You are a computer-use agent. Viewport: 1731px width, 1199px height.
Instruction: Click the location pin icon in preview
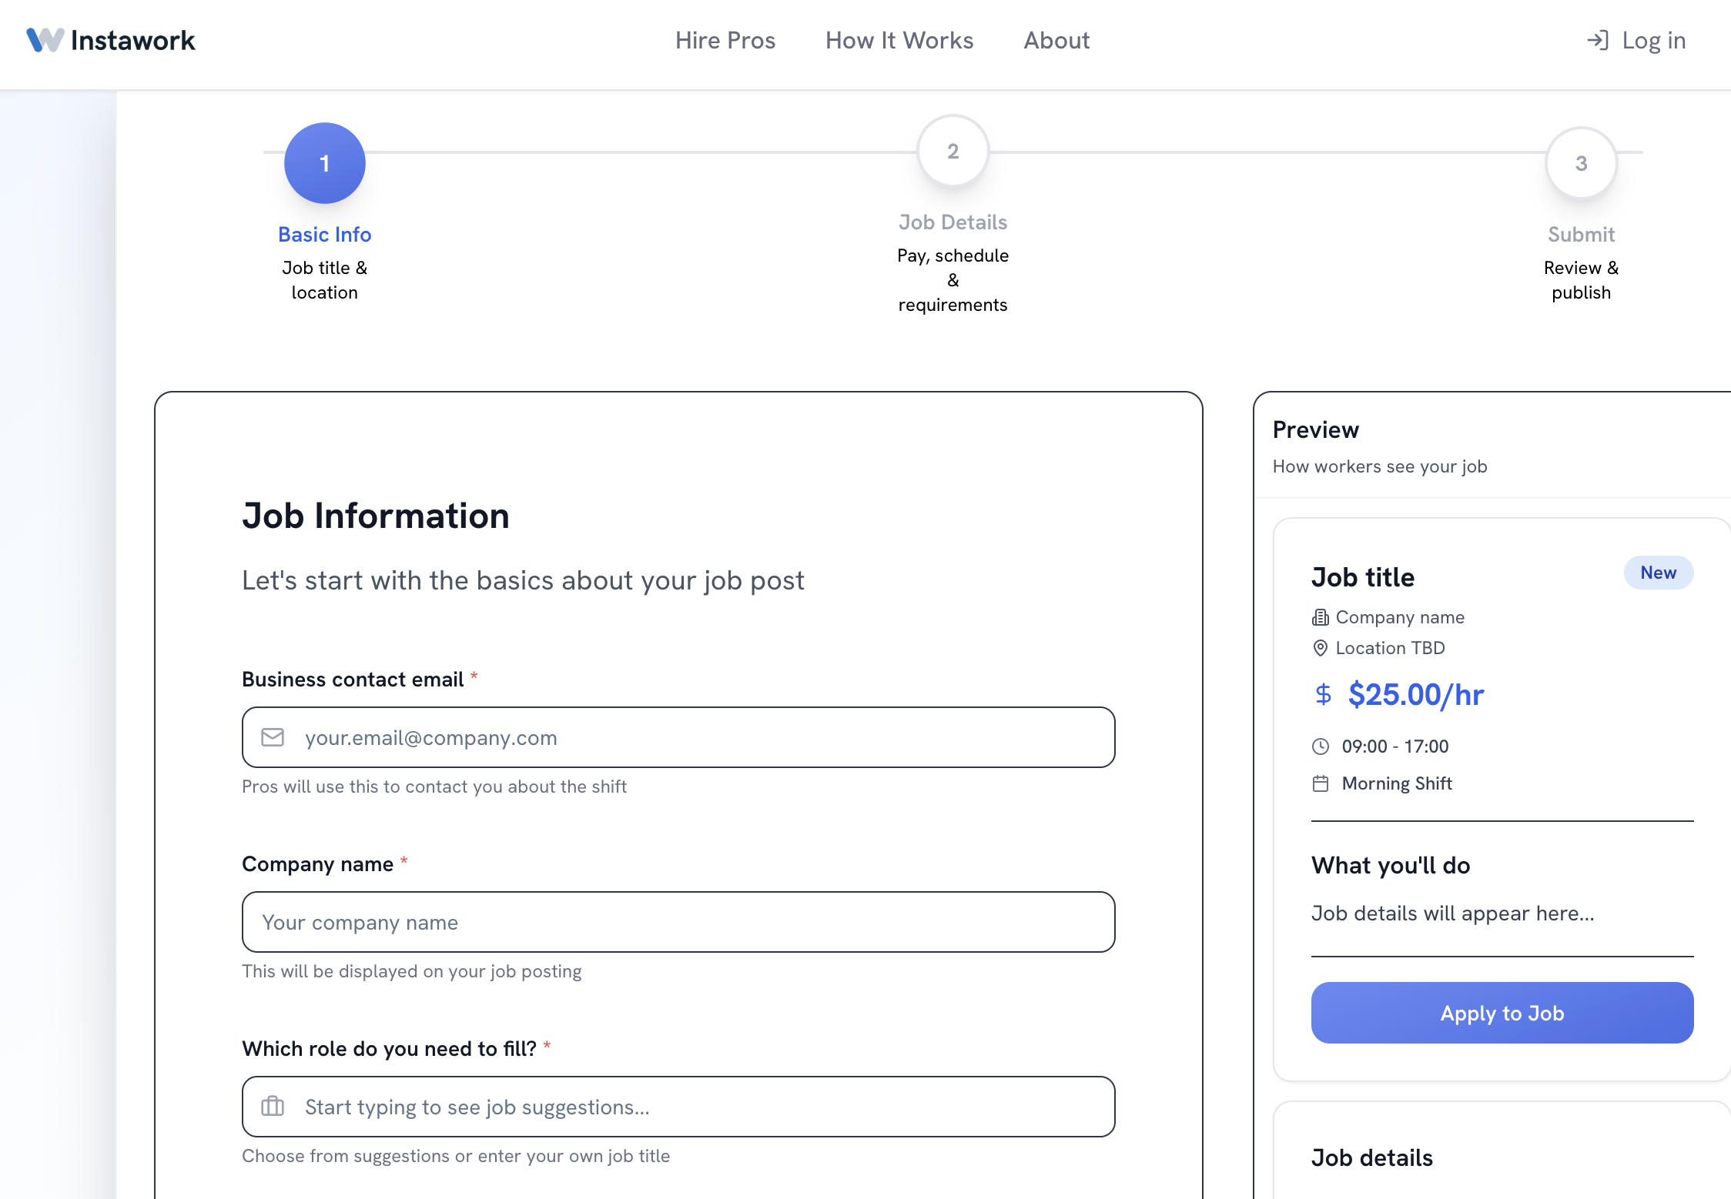1321,648
